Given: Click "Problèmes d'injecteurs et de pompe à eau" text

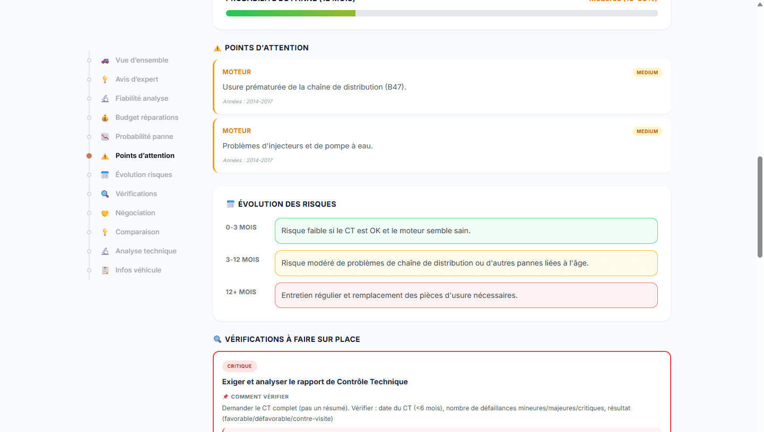Looking at the screenshot, I should click(298, 146).
